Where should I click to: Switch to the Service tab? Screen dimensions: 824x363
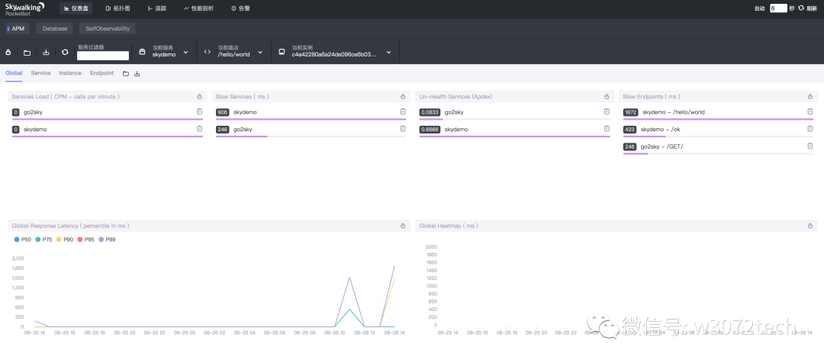point(40,73)
